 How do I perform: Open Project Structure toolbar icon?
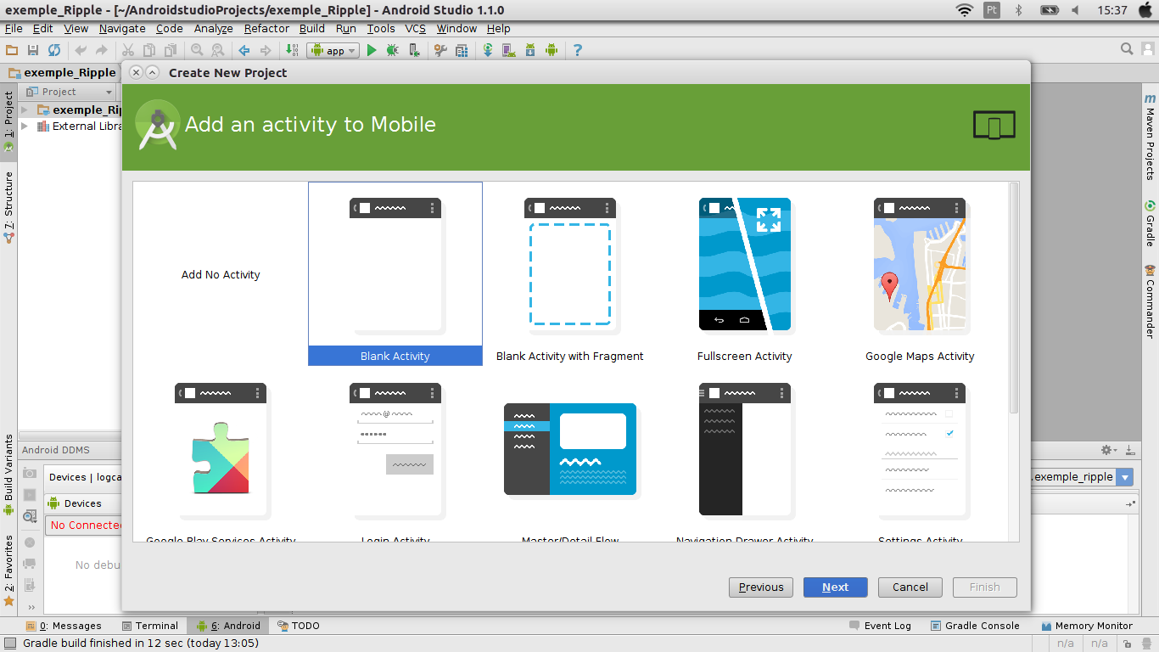point(462,50)
